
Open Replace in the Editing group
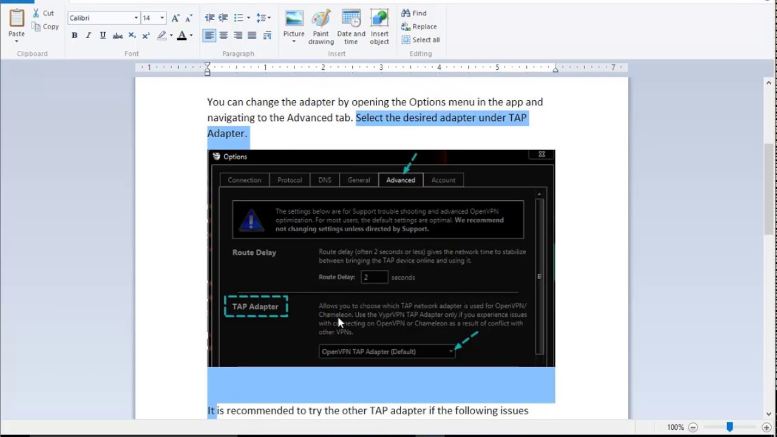419,27
